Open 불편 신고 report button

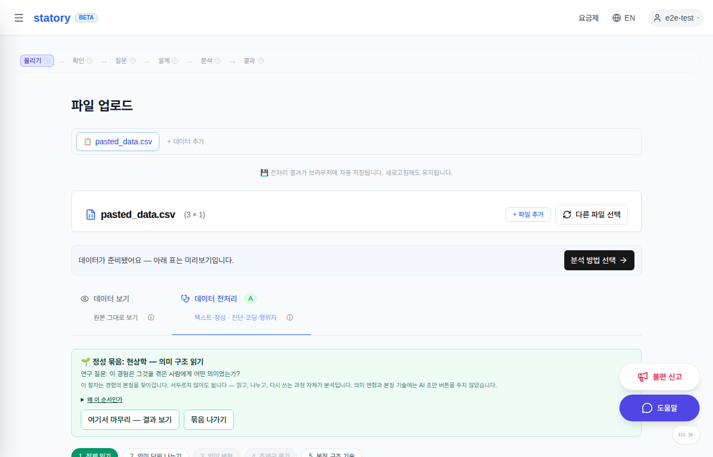(x=660, y=377)
